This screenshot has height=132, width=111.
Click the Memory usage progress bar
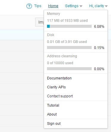point(69,26)
